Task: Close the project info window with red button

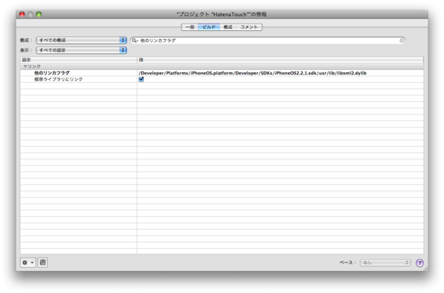Action: pyautogui.click(x=21, y=14)
